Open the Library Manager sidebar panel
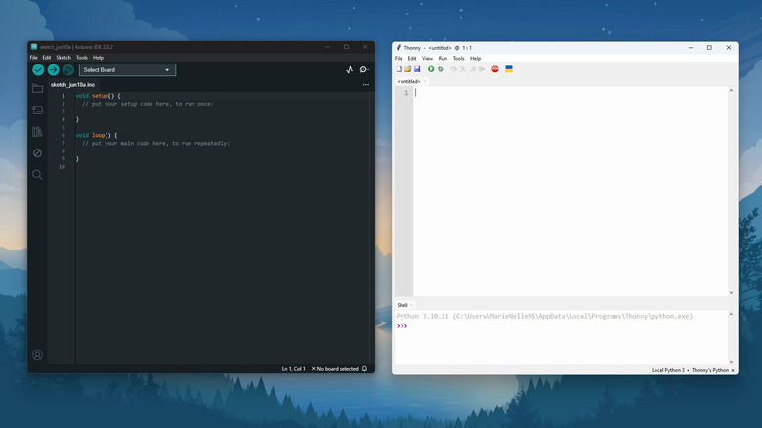762x428 pixels. 37,132
